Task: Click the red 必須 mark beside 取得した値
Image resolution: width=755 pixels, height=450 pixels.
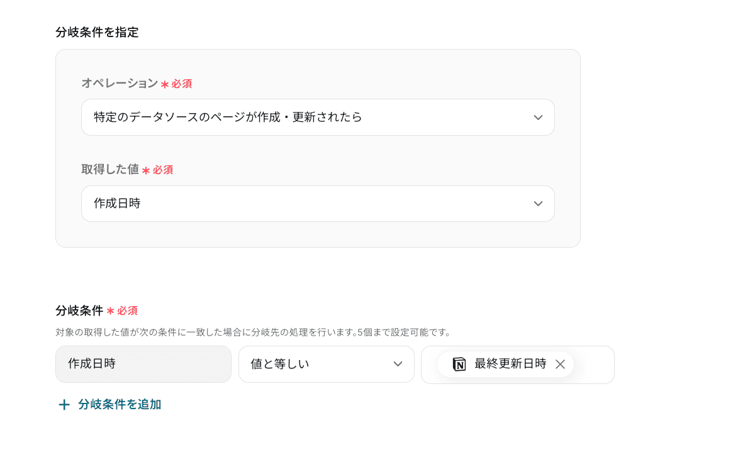Action: (162, 170)
